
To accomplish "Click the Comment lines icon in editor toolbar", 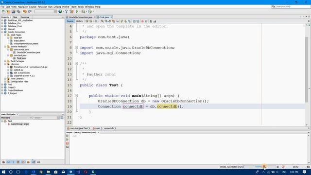I will tap(151, 21).
